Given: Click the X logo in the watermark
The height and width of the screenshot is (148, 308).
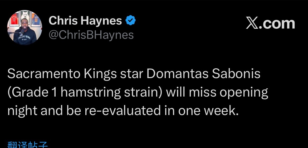Looking at the screenshot, I should tap(253, 23).
